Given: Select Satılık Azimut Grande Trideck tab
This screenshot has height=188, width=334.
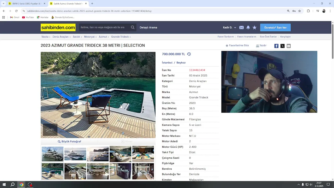Looking at the screenshot, I should pos(68,4).
